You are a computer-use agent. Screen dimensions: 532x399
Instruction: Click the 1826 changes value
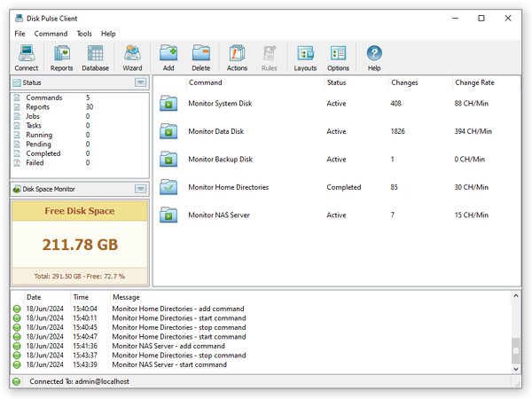pos(397,131)
